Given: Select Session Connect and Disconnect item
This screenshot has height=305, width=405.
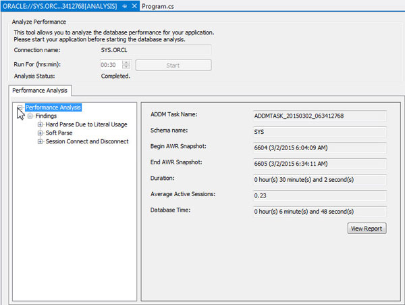Looking at the screenshot, I should (x=87, y=141).
